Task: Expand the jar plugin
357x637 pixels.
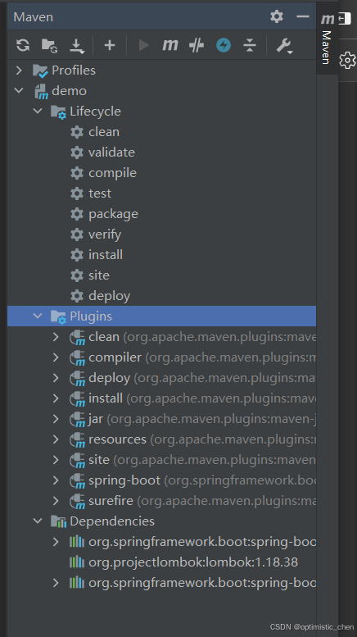Action: click(56, 418)
